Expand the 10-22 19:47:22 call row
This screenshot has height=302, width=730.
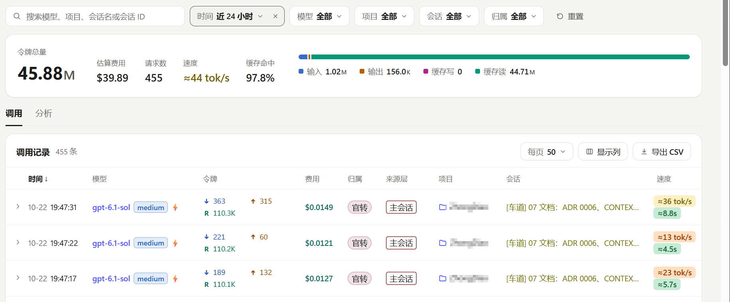coord(18,242)
